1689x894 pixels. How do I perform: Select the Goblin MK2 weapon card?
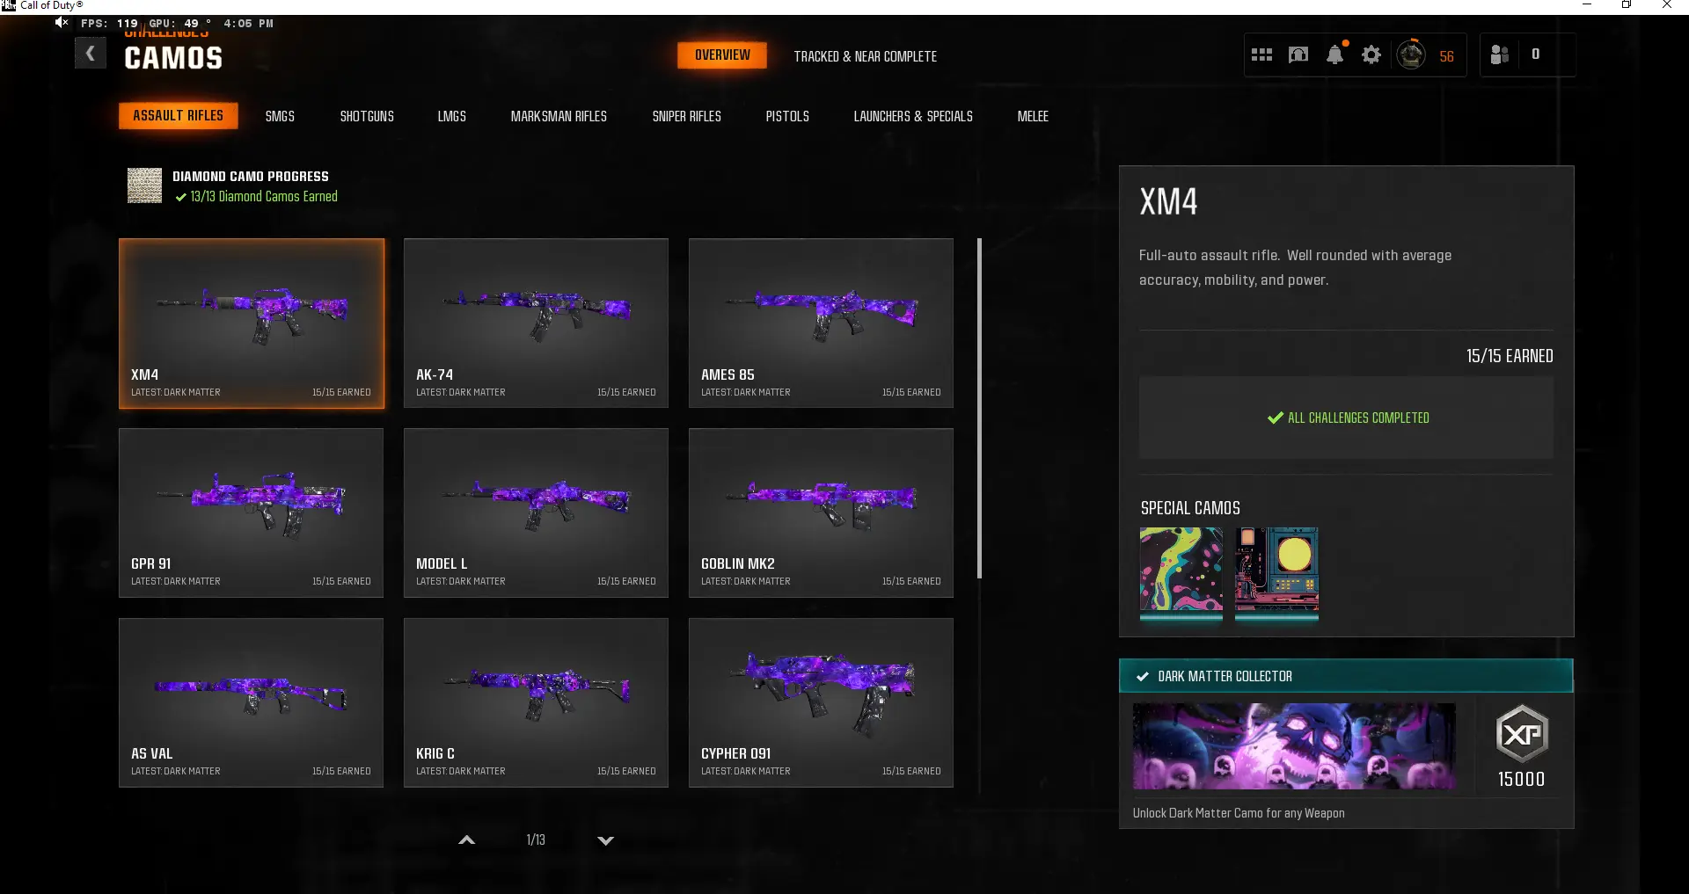click(821, 512)
